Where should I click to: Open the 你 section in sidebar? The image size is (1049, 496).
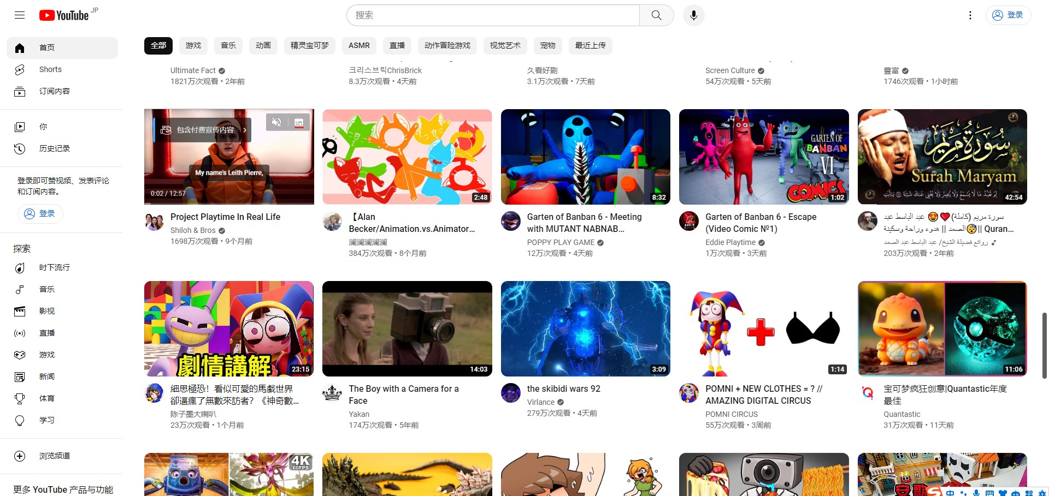(62, 127)
